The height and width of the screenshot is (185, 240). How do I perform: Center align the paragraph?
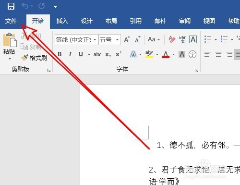click(218, 54)
